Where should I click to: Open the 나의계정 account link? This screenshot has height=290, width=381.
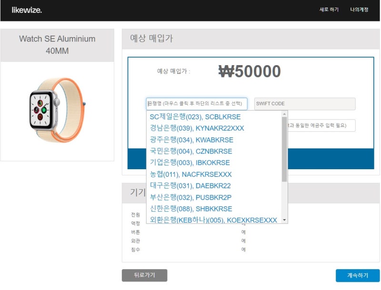359,10
